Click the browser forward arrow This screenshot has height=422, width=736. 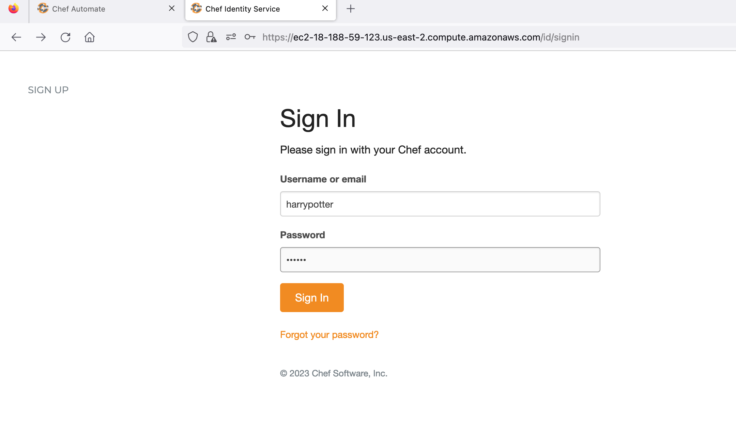41,37
